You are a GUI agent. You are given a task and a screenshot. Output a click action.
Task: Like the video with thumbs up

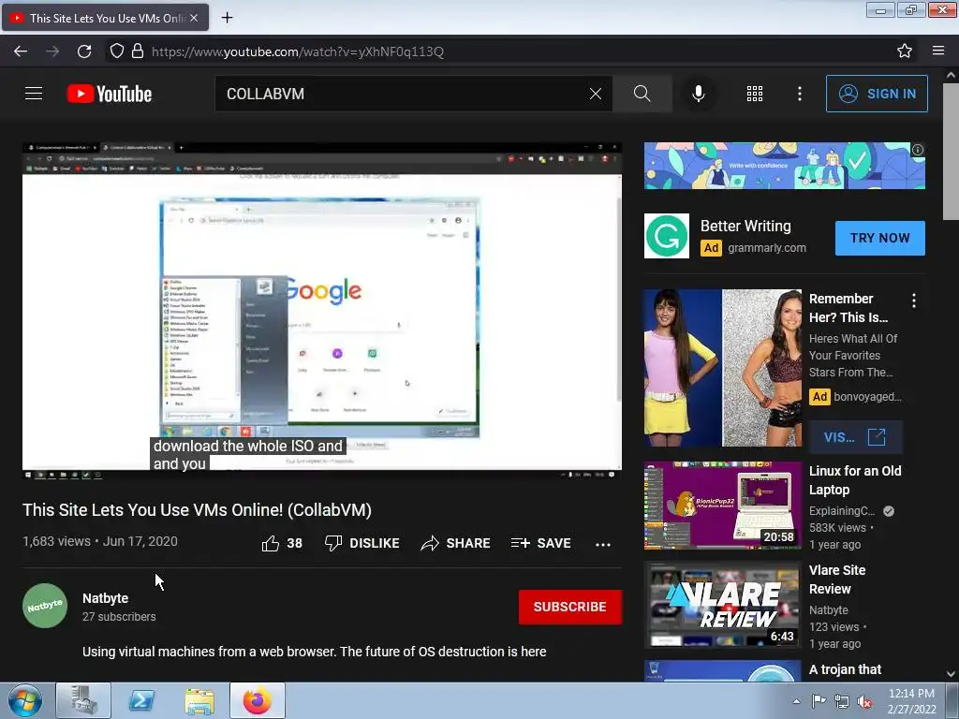coord(282,543)
